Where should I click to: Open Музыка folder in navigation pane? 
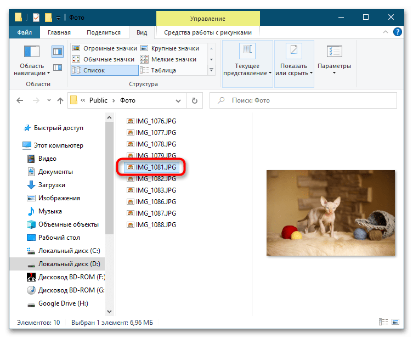click(44, 211)
